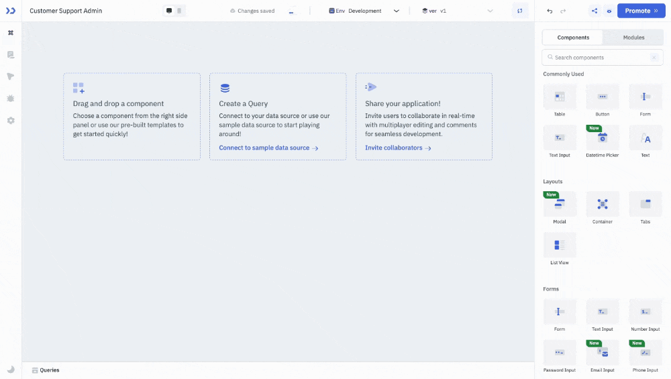Screen dimensions: 671x379
Task: Click paper plane icon on Share card
Action: [x=370, y=87]
